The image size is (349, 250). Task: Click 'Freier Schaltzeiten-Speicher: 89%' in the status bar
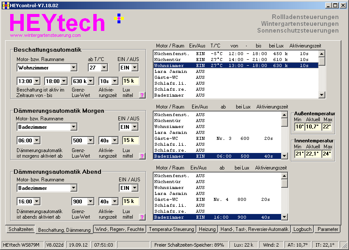click(189, 245)
